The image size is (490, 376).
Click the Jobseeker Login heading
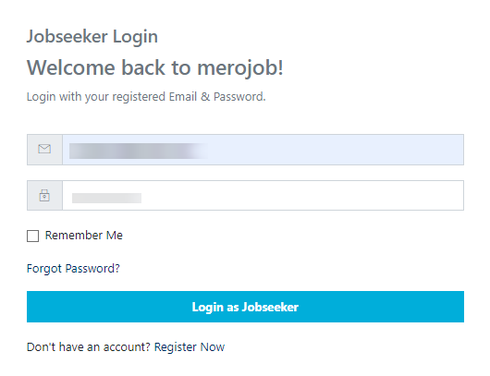click(92, 37)
